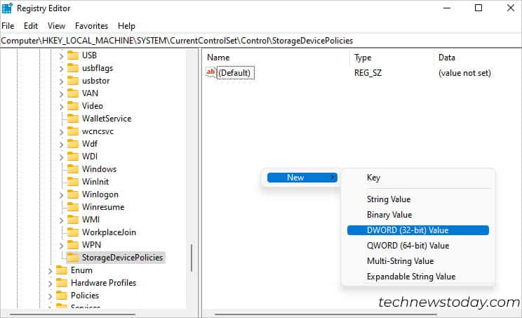Click the USB folder icon
Viewport: 522px width, 318px height.
click(73, 55)
